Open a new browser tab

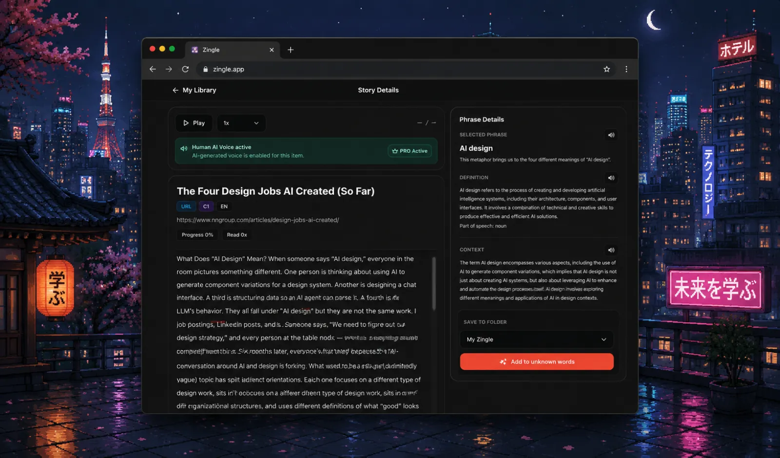point(291,50)
